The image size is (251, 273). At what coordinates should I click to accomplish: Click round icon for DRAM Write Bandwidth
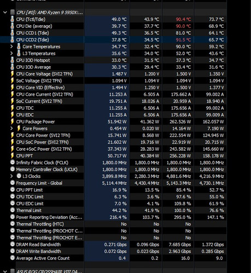point(13,251)
